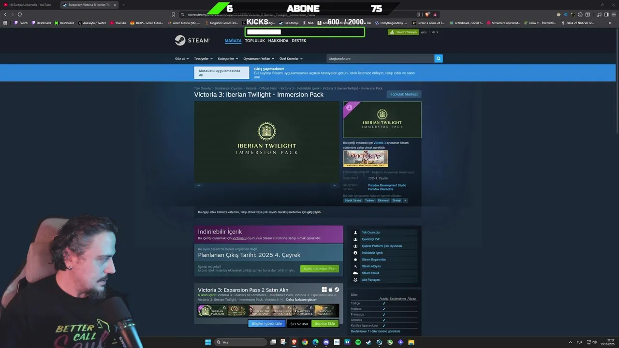The height and width of the screenshot is (348, 619).
Task: Click in the Mağazada ara search field
Action: click(380, 58)
